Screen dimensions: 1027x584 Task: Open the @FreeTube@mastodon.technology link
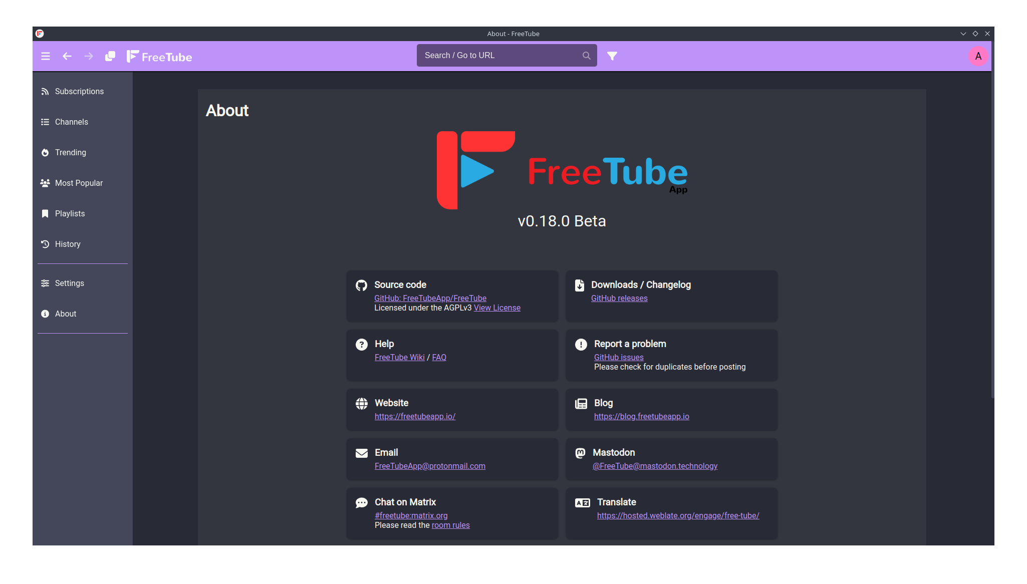[x=655, y=466]
